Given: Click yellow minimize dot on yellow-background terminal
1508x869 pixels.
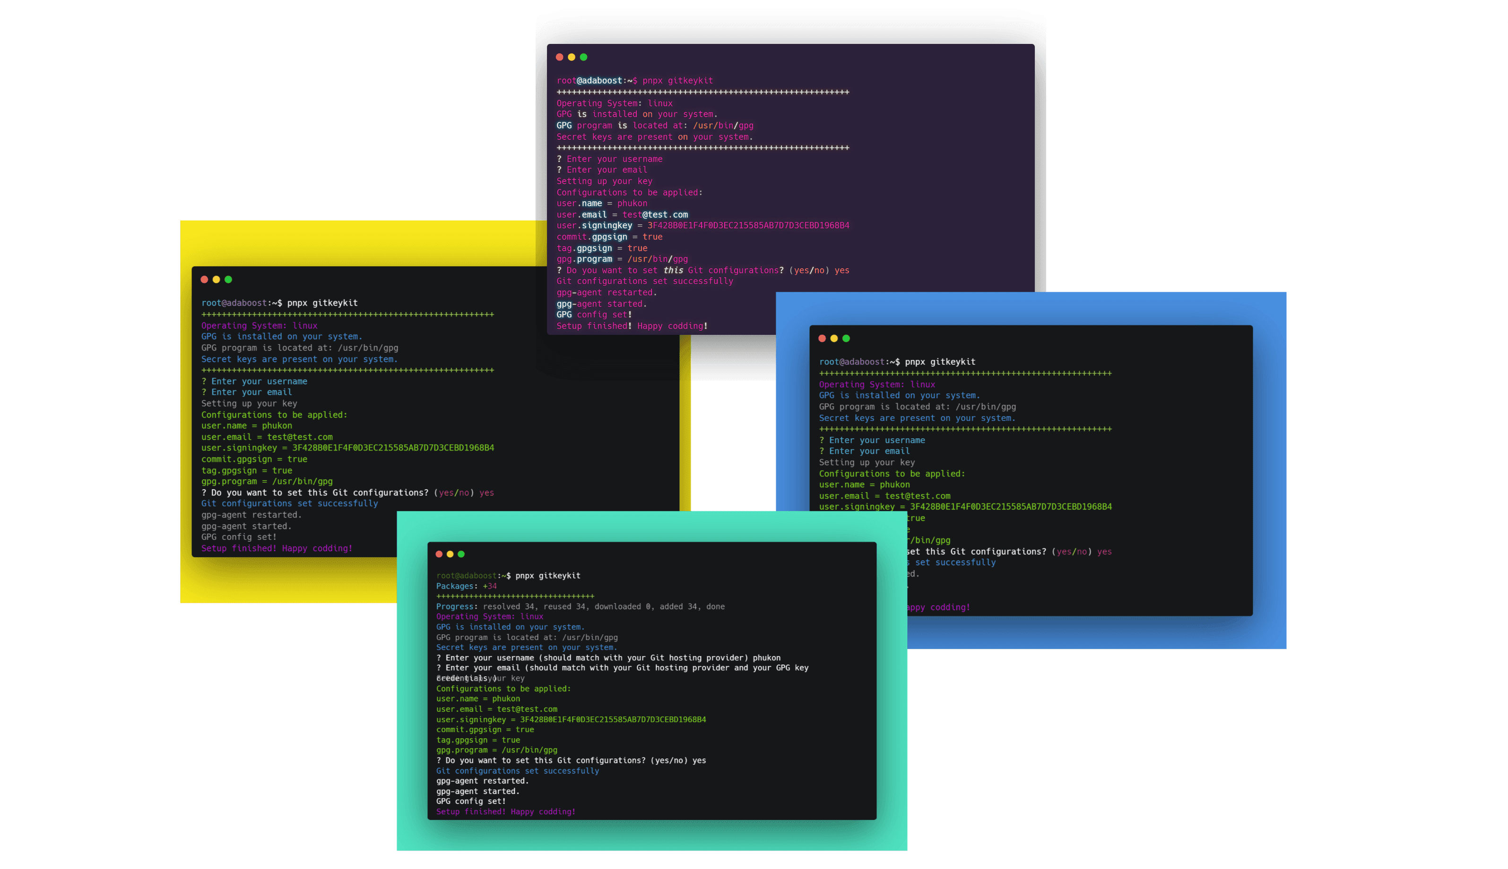Looking at the screenshot, I should tap(216, 279).
